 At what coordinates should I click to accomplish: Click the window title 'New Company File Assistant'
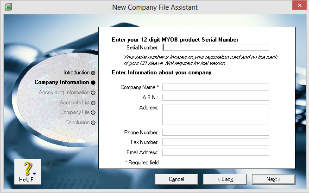(155, 7)
